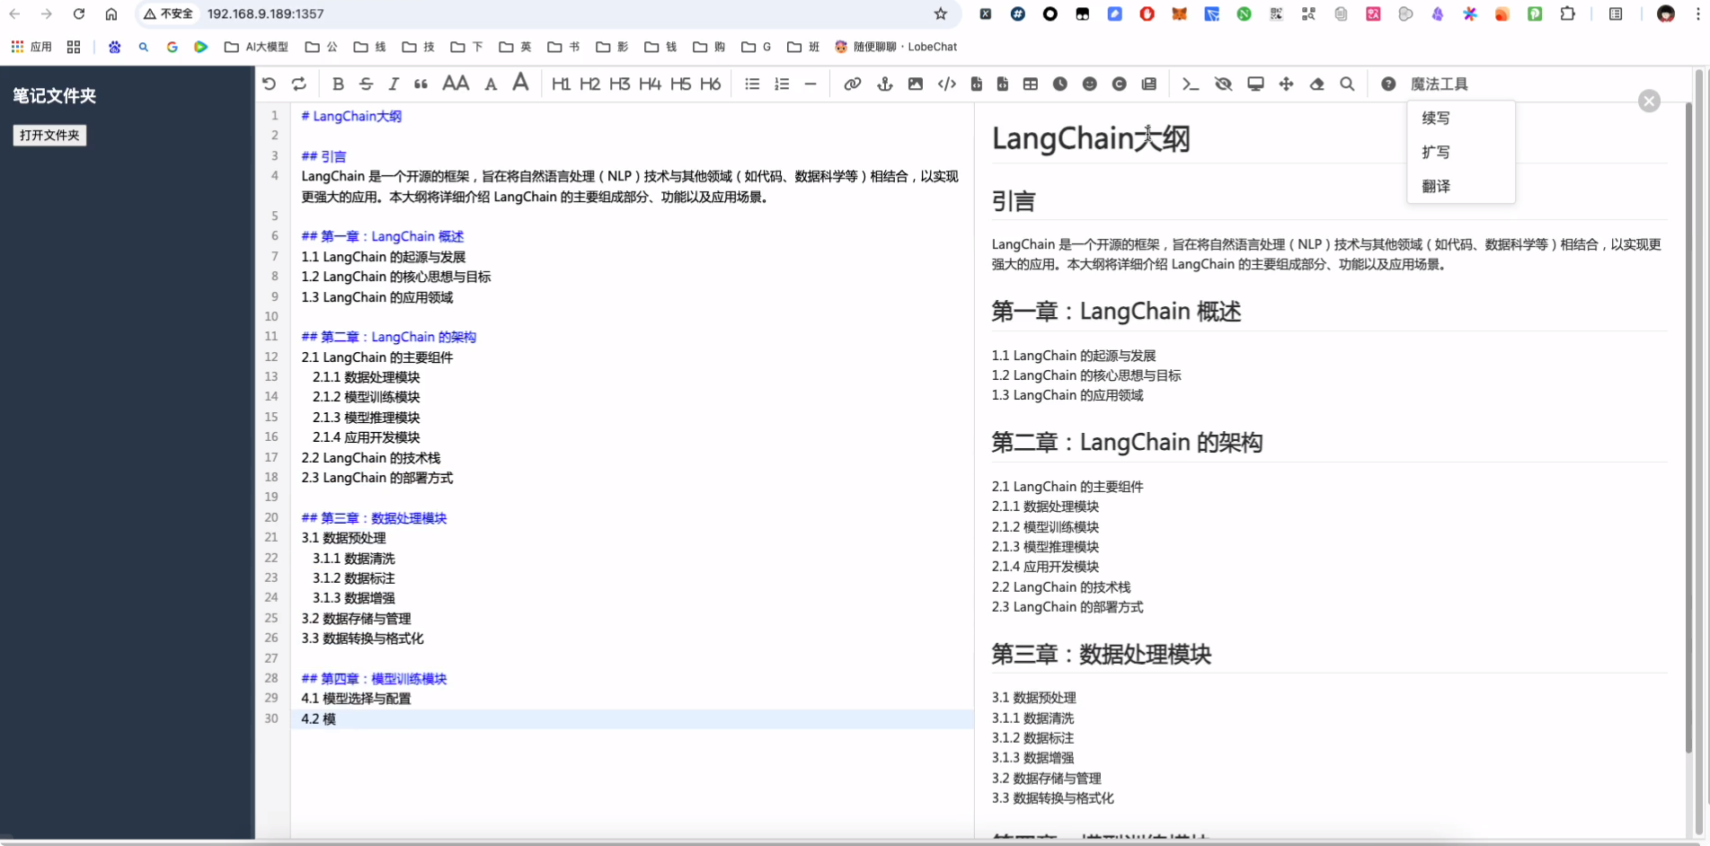Open the 魔法工具 dropdown menu
Image resolution: width=1710 pixels, height=846 pixels.
click(1439, 84)
